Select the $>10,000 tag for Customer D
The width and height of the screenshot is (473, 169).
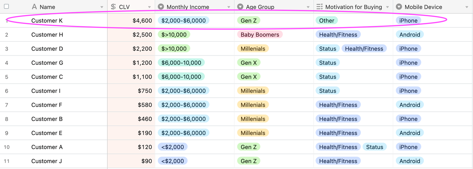[x=174, y=49]
